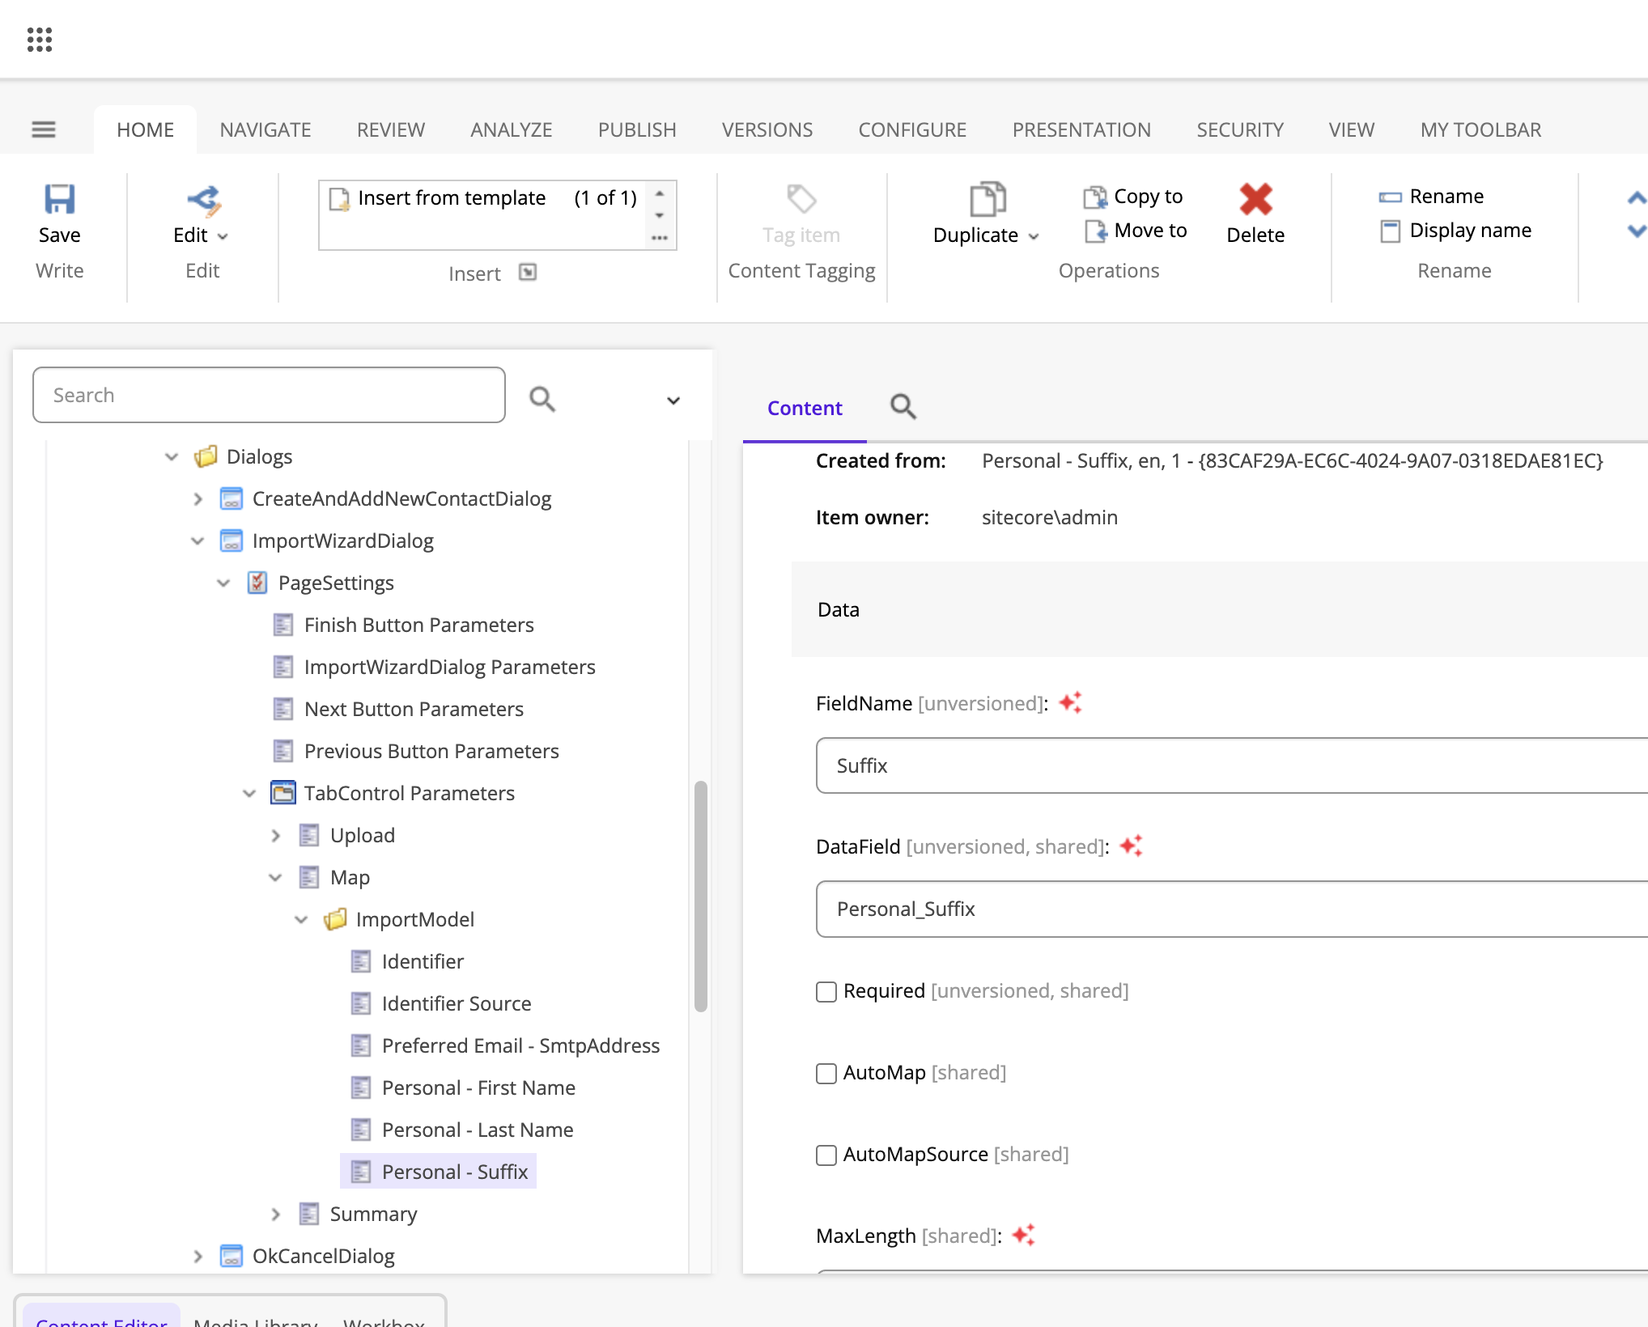Viewport: 1648px width, 1327px height.
Task: Toggle the AutoMapSource checkbox
Action: (826, 1155)
